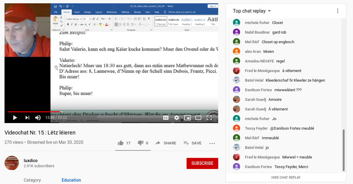
Task: Save the video to a playlist
Action: (x=192, y=143)
